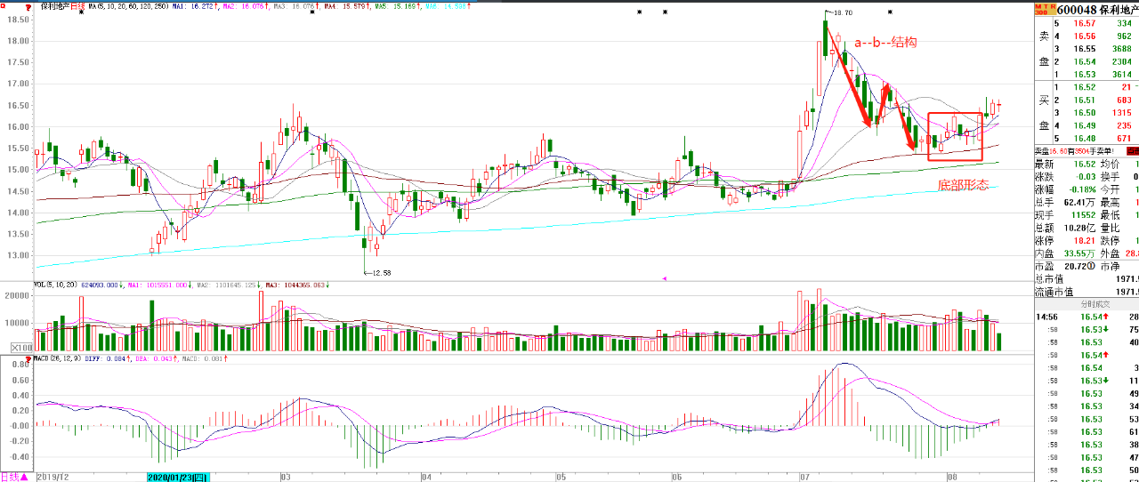1139x482 pixels.
Task: Click the red question mark in main chart header
Action: click(x=30, y=5)
